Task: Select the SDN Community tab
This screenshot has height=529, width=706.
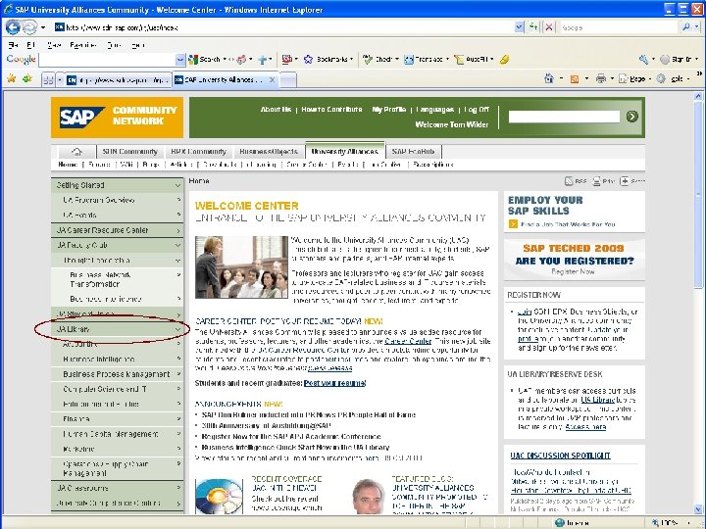Action: point(130,152)
